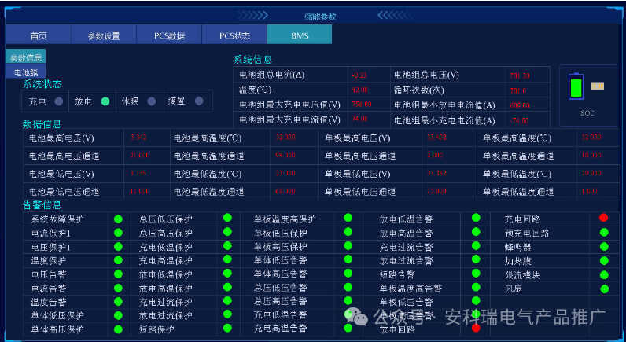Screen dimensions: 626x342
Task: Click the 单体低压保护 indicator light
Action: tap(118, 315)
